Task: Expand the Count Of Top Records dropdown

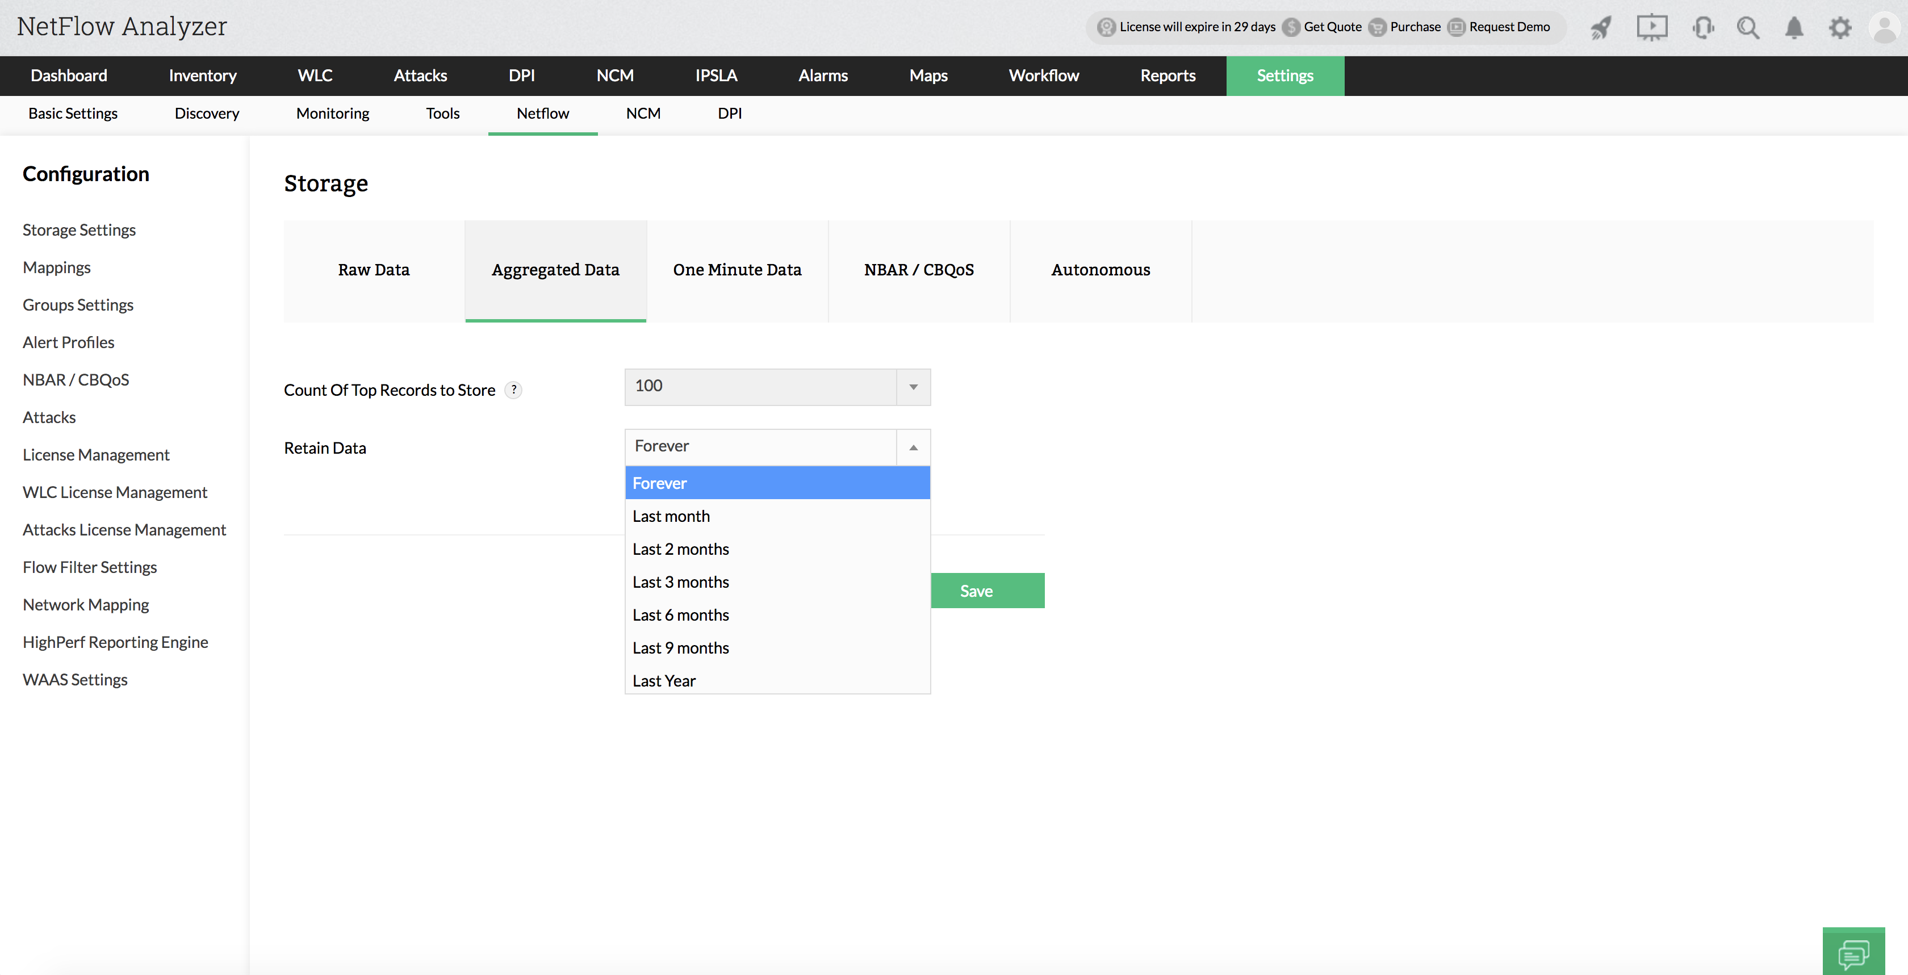Action: (913, 387)
